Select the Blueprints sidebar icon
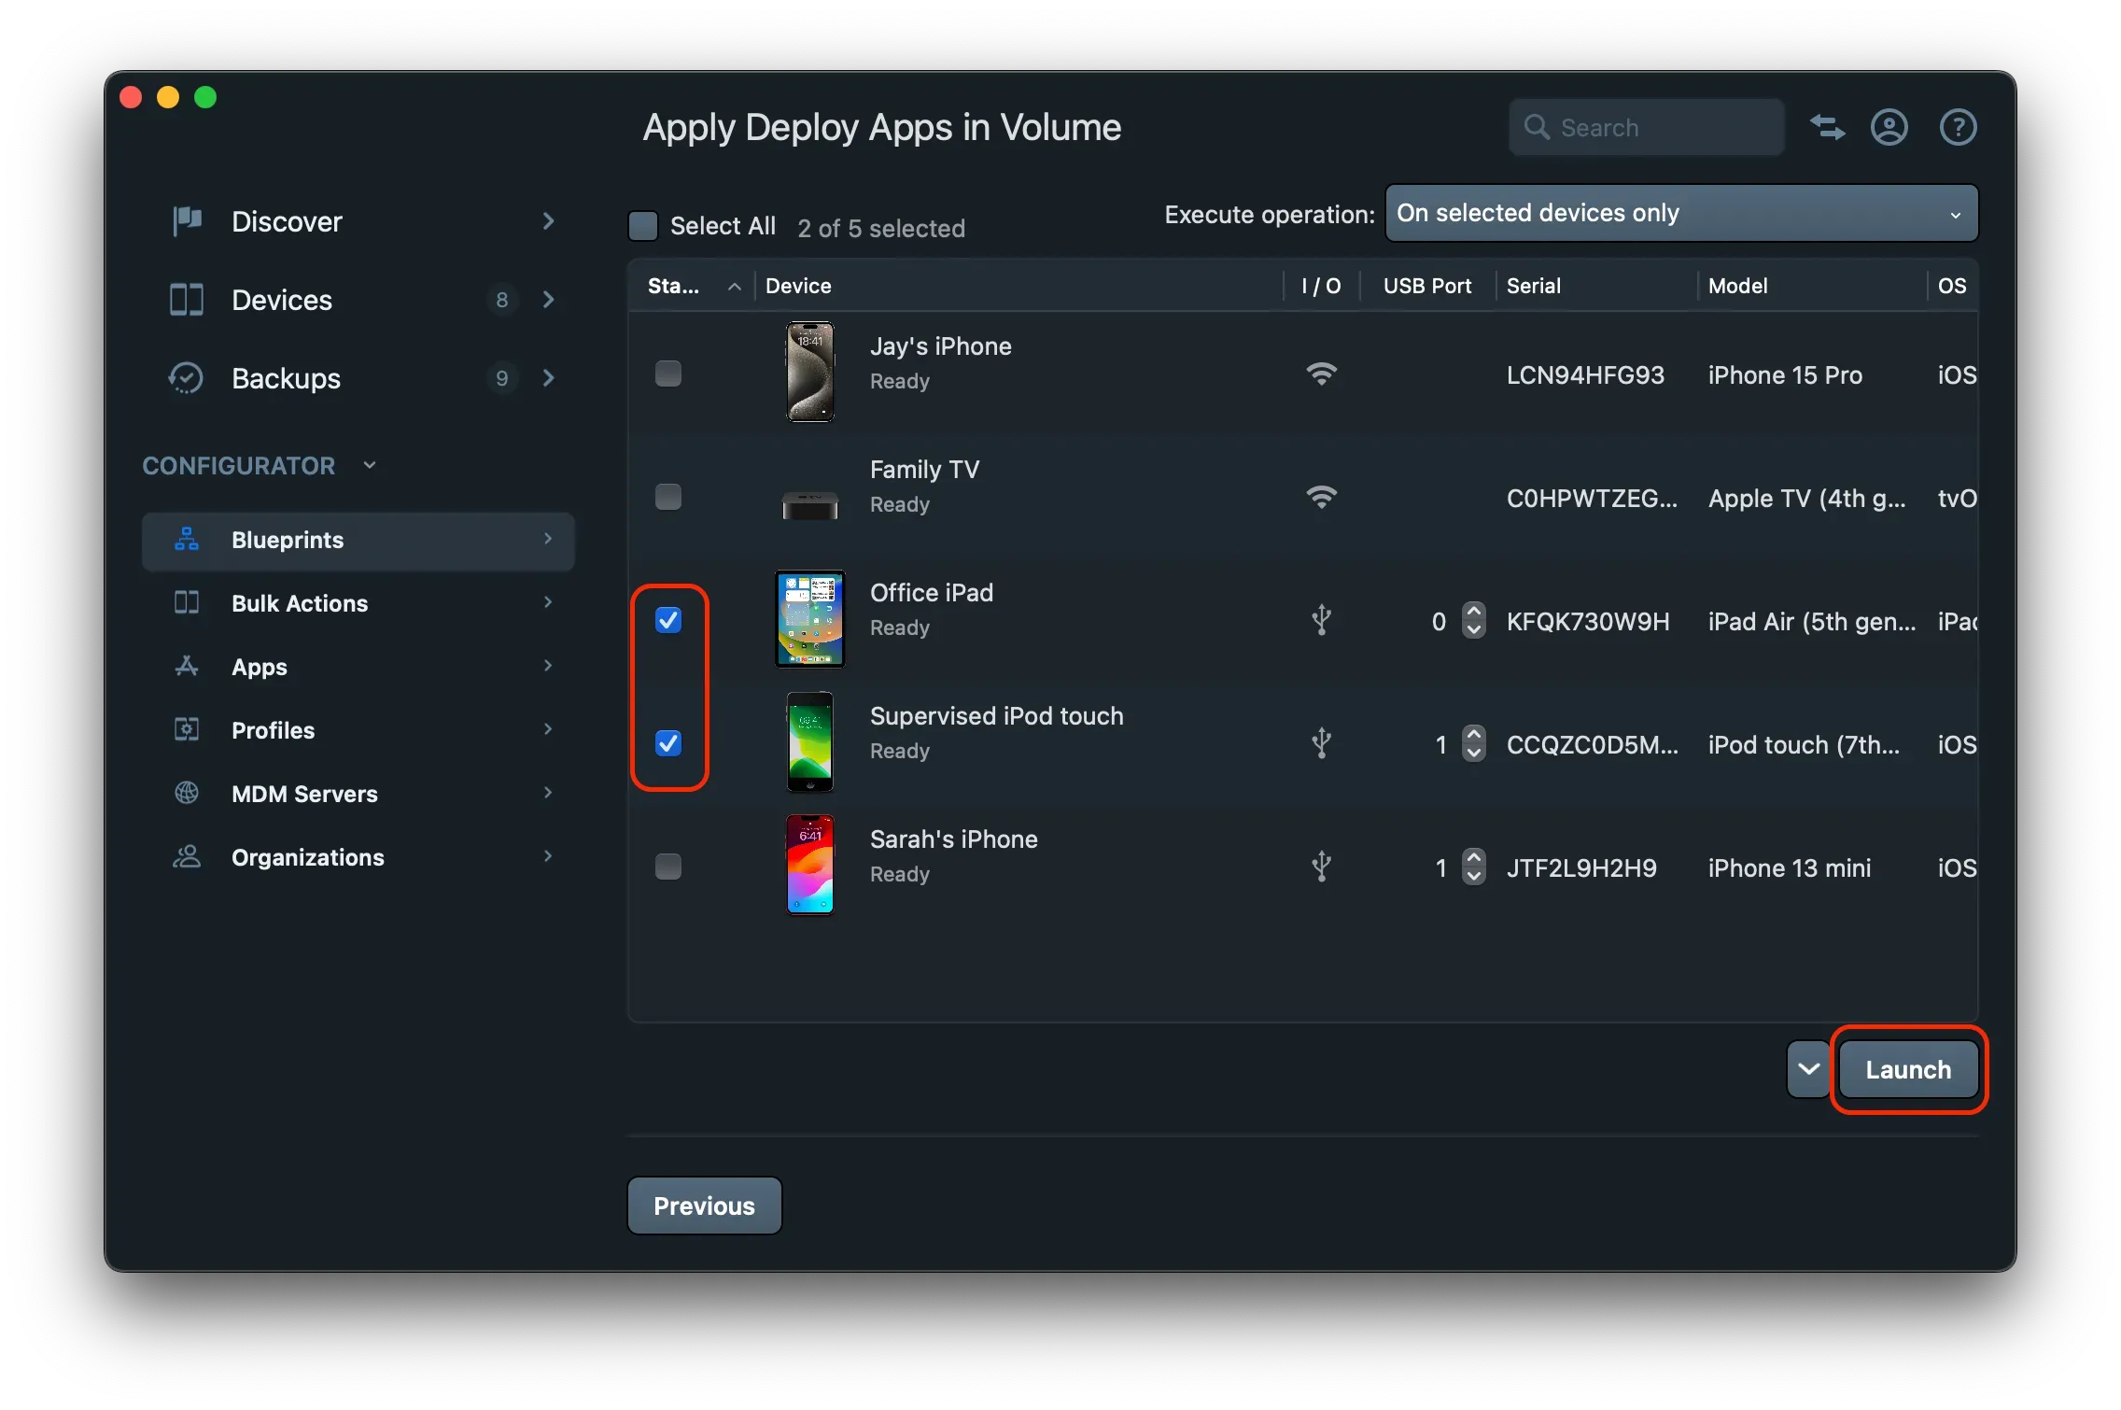Screen dimensions: 2121x1410 pyautogui.click(x=186, y=540)
